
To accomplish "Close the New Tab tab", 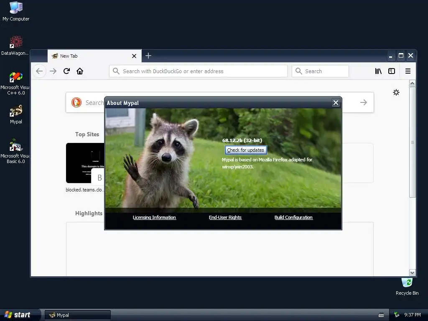I will tap(134, 56).
